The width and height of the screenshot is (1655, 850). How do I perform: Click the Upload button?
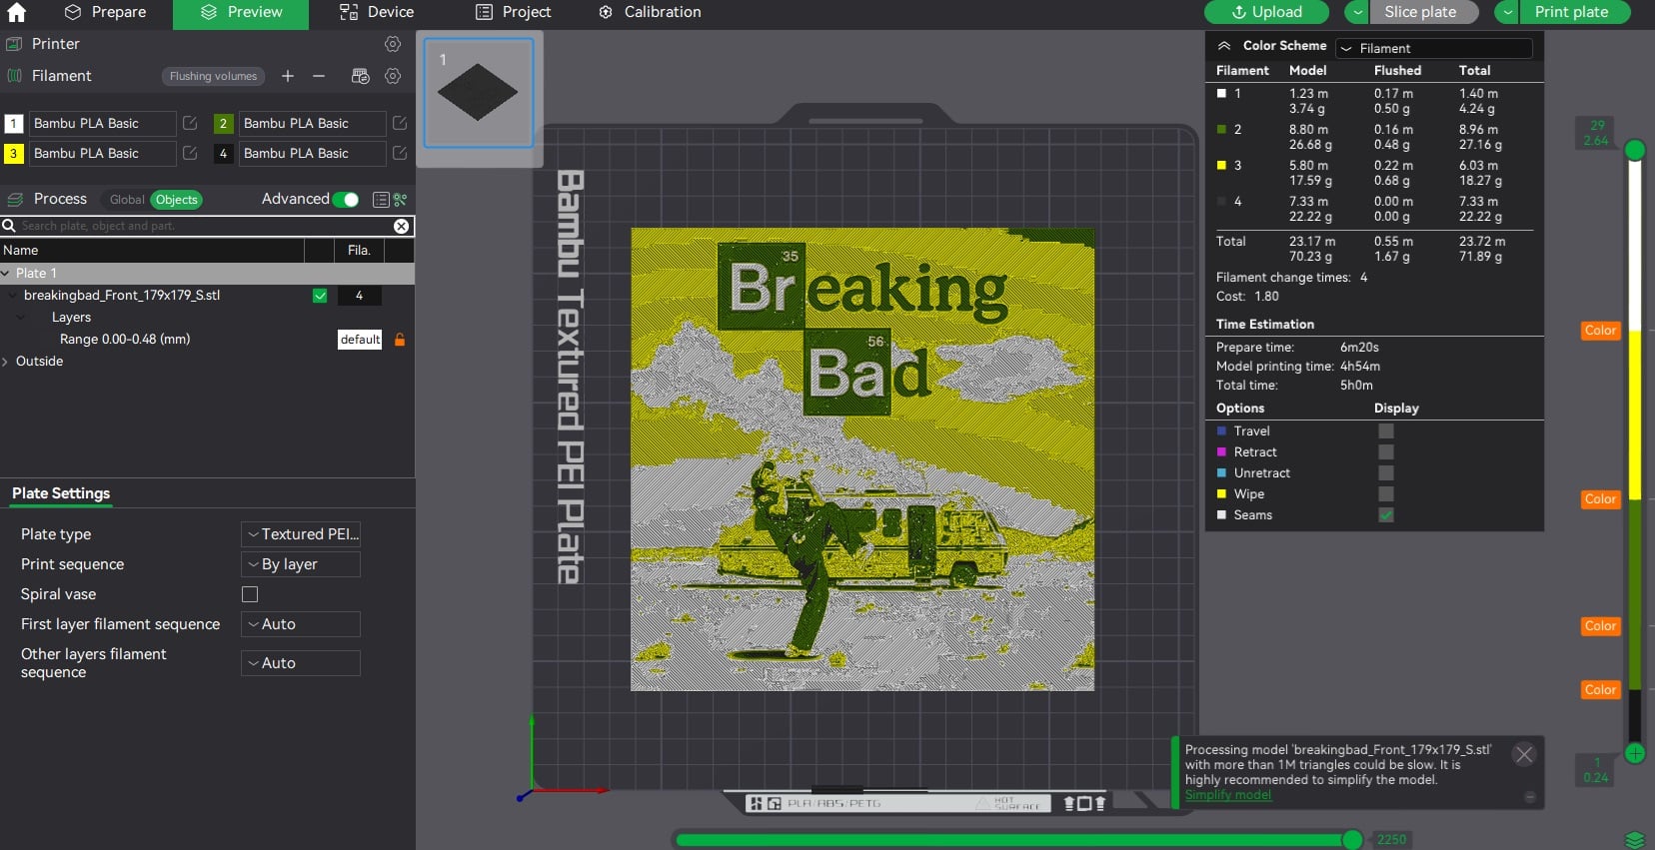[1266, 12]
